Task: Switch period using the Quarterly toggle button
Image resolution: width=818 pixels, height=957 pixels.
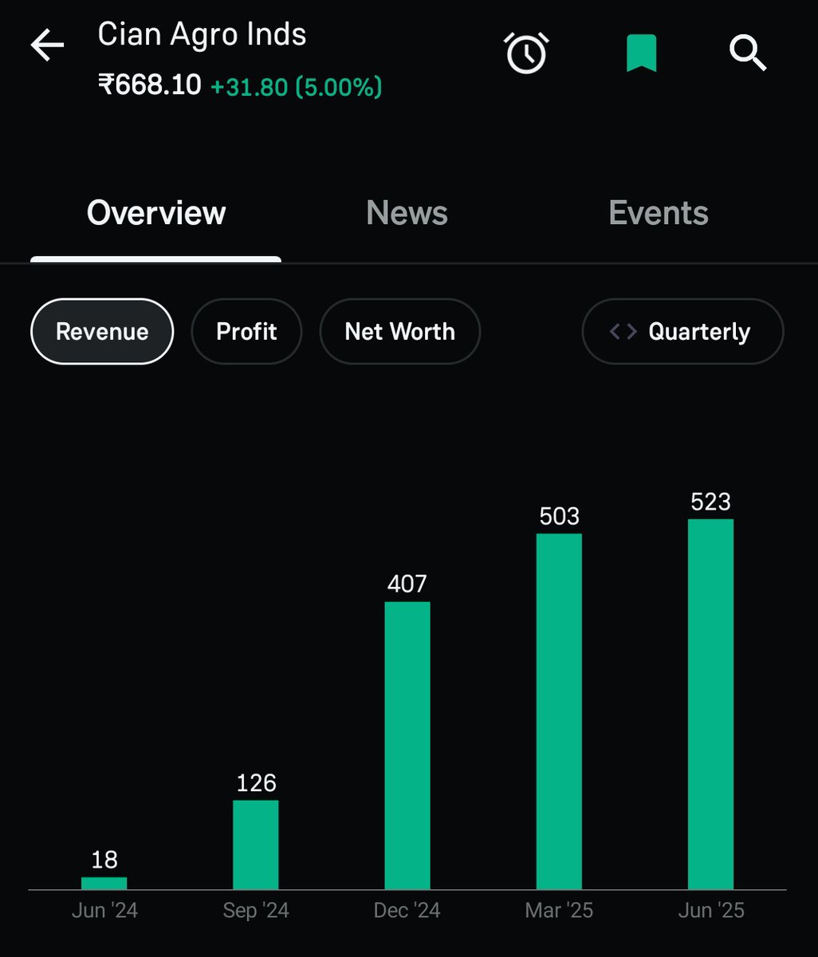Action: click(x=683, y=332)
